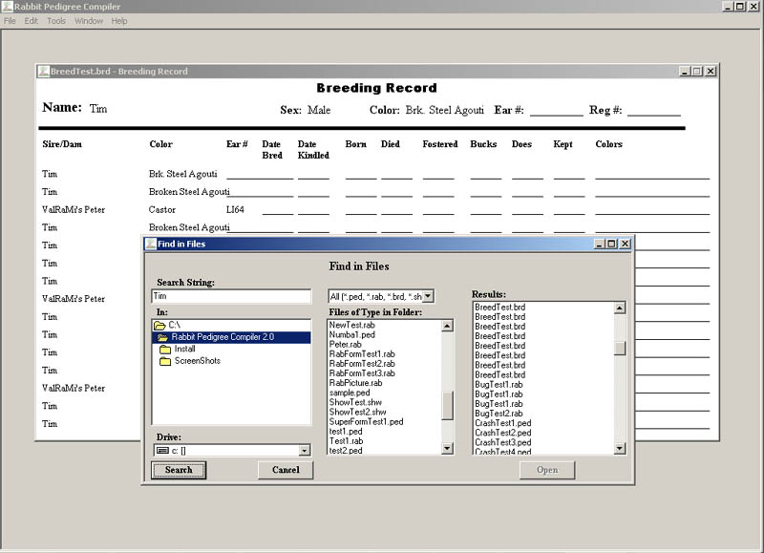Maximize the Find in Files dialog
The width and height of the screenshot is (764, 553).
coord(611,244)
